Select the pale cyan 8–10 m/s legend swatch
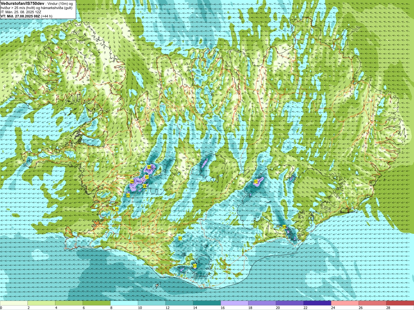The width and height of the screenshot is (414, 310). 124,303
